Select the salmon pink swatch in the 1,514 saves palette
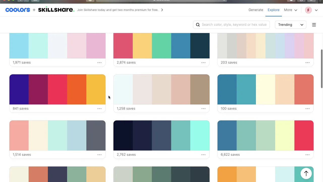Viewport: 323px width, 182px height. tap(19, 135)
